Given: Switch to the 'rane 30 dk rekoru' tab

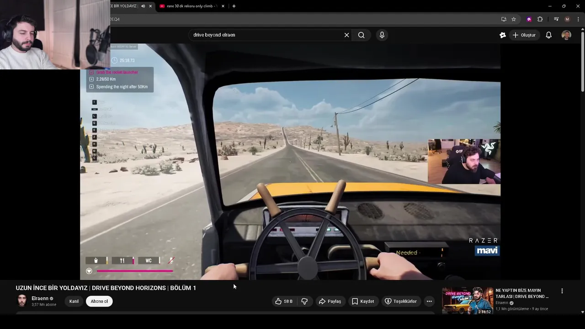Looking at the screenshot, I should pos(192,6).
